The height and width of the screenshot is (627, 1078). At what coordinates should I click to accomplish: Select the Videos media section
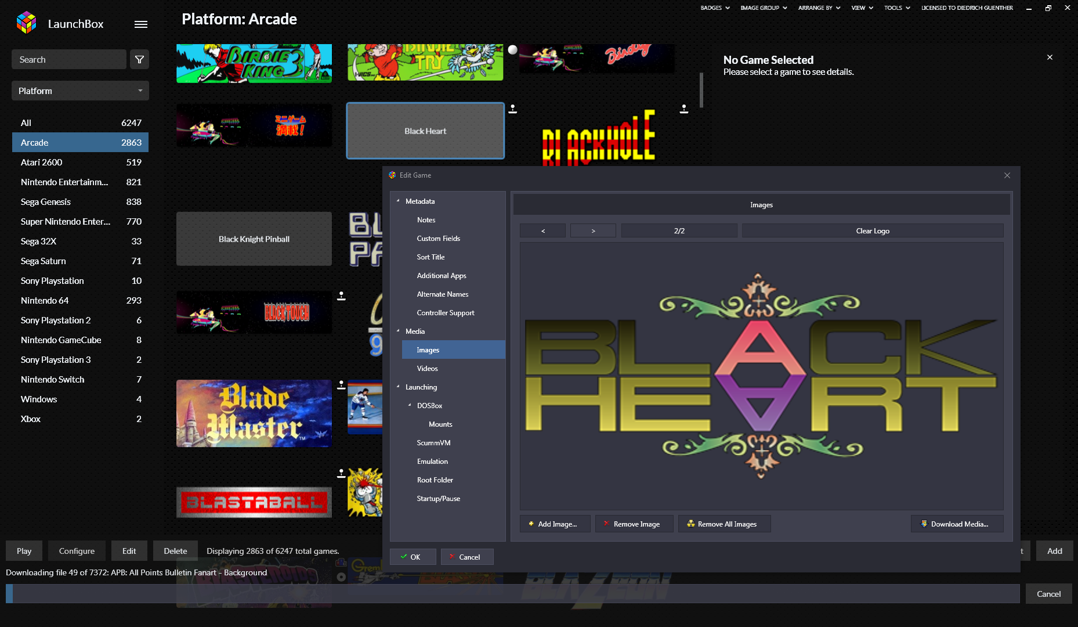(427, 368)
